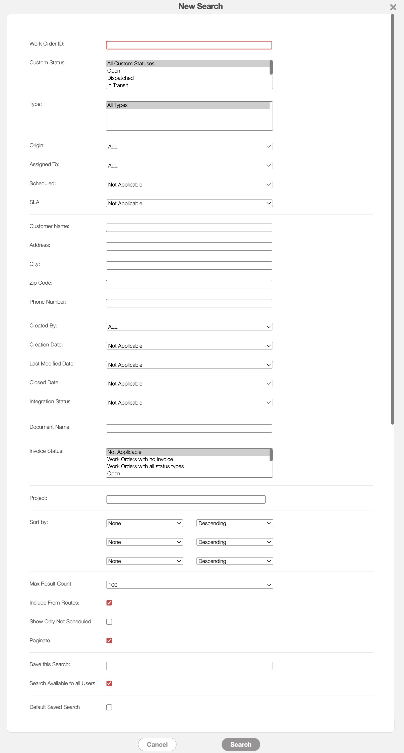
Task: Click the Custom Status list scrollbar
Action: (271, 68)
